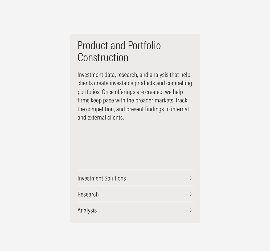Viewport: 270px width, 251px height.
Task: Click the word "Portfolio" in the heading
Action: pos(144,46)
